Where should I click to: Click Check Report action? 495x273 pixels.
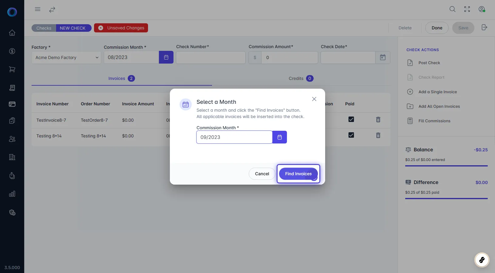point(431,77)
